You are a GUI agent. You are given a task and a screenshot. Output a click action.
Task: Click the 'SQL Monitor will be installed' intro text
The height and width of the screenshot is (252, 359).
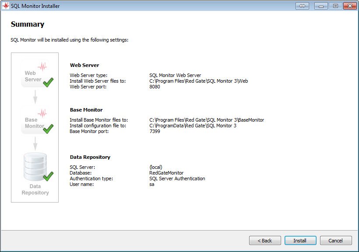pos(69,40)
